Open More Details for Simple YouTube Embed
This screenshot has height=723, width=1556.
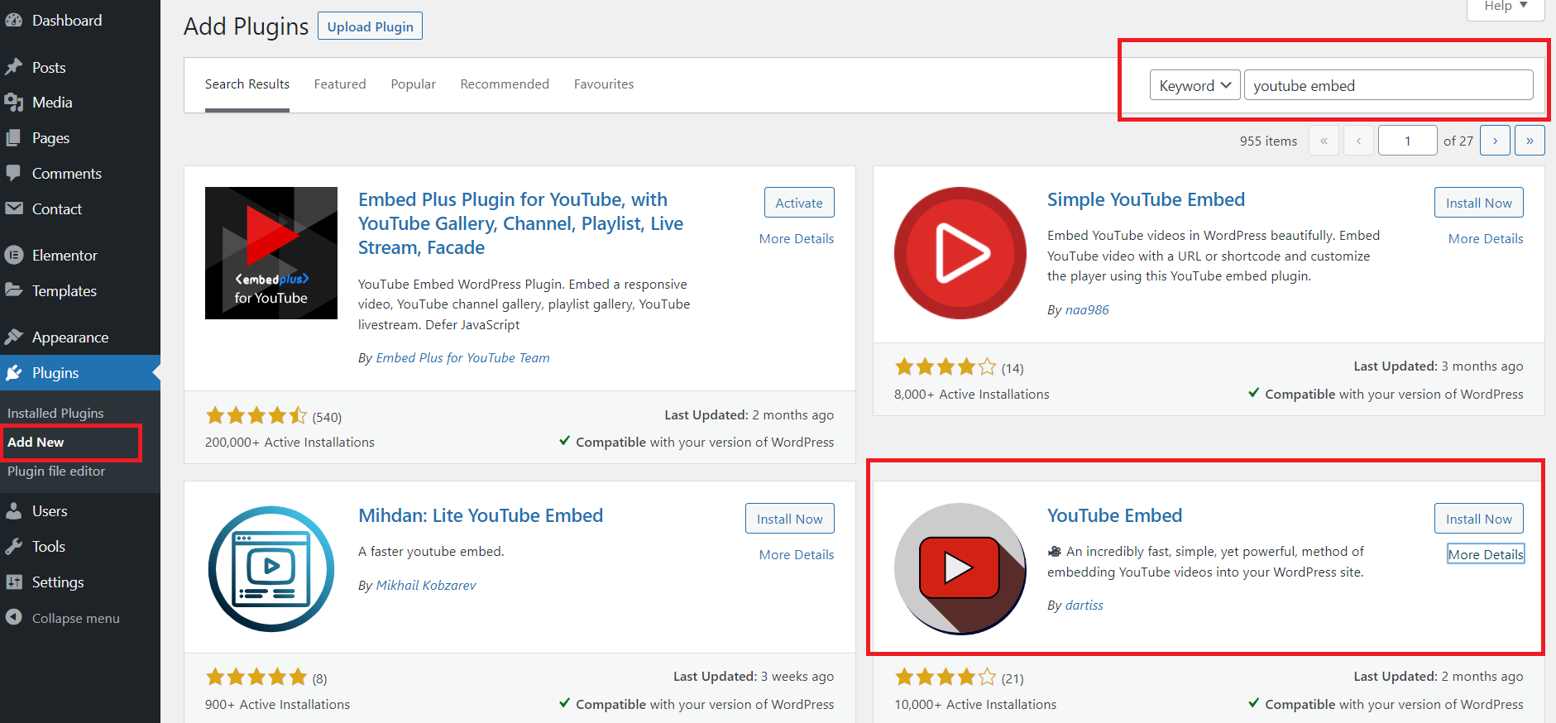coord(1486,239)
